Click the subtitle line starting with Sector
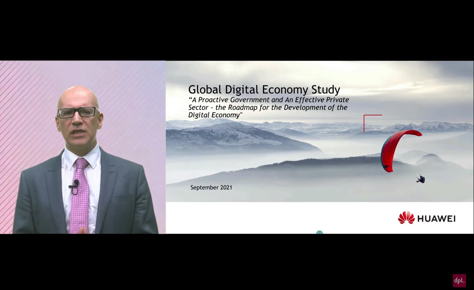Viewport: 474px width, 290px height. [x=268, y=108]
